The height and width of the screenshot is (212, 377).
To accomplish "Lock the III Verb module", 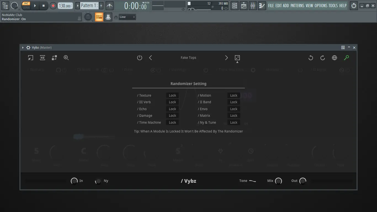I will (172, 102).
